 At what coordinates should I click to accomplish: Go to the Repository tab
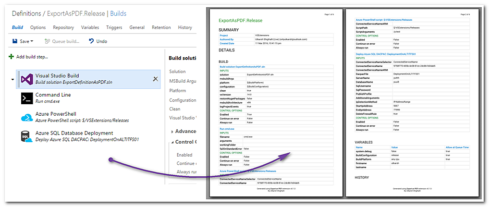click(x=63, y=28)
